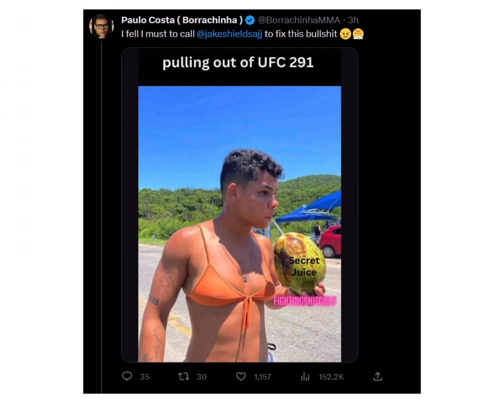Open the attached UFC 291 meme image
Screen dimensions: 504x403
pos(240,205)
